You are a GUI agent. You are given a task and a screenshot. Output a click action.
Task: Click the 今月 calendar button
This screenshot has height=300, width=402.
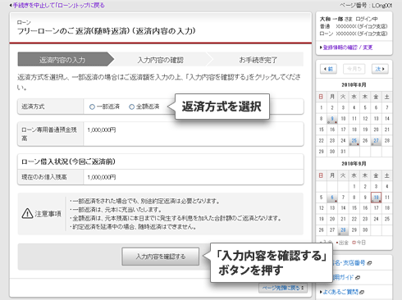tap(354, 69)
